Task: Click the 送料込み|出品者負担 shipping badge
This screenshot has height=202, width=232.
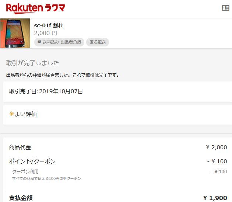Action: point(59,42)
